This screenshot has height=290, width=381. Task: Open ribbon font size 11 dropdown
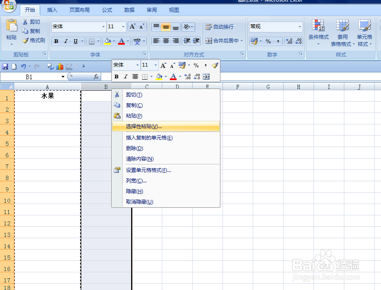pos(123,27)
